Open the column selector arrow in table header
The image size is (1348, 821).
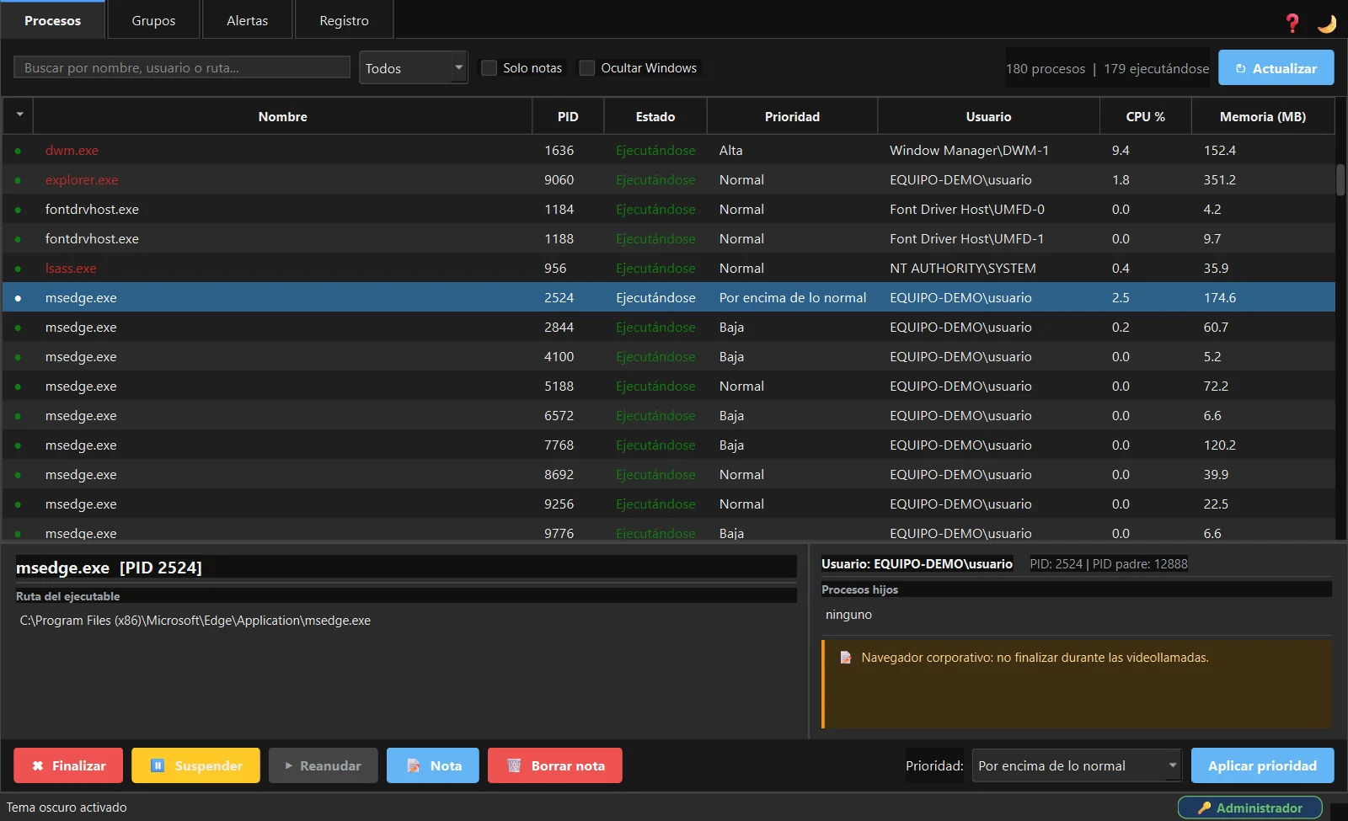(x=19, y=115)
